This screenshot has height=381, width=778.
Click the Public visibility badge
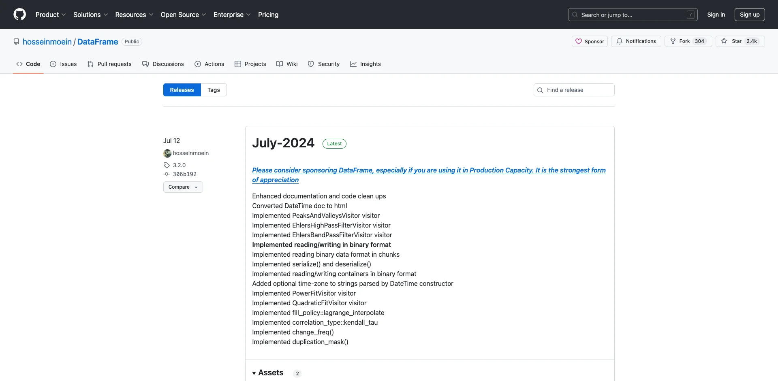tap(132, 42)
